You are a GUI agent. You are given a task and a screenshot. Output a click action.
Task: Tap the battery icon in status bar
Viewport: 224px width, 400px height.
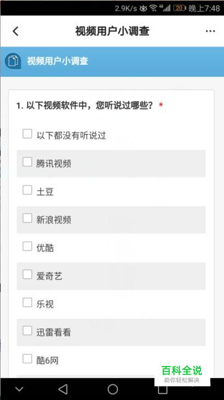pos(180,8)
